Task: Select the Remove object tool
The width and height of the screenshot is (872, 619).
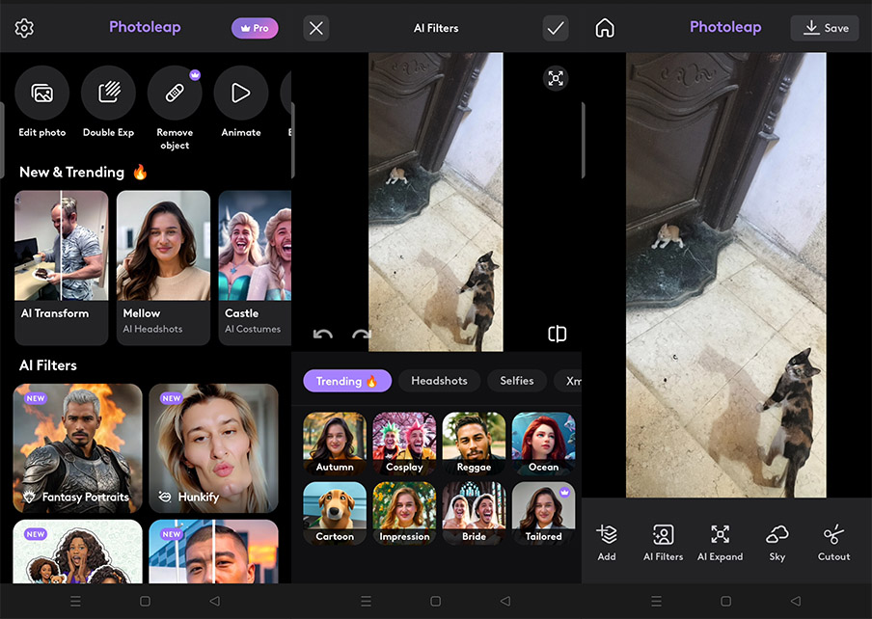Action: [175, 94]
